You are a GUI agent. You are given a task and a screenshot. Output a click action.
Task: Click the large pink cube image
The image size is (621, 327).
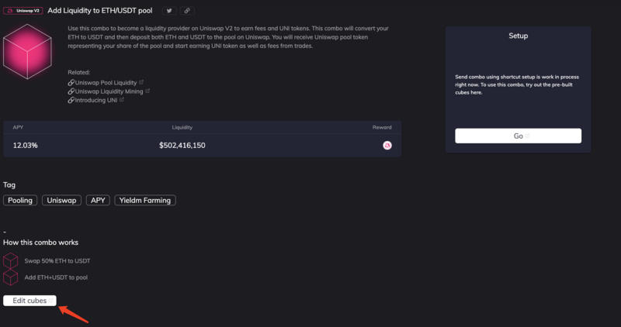coord(28,51)
